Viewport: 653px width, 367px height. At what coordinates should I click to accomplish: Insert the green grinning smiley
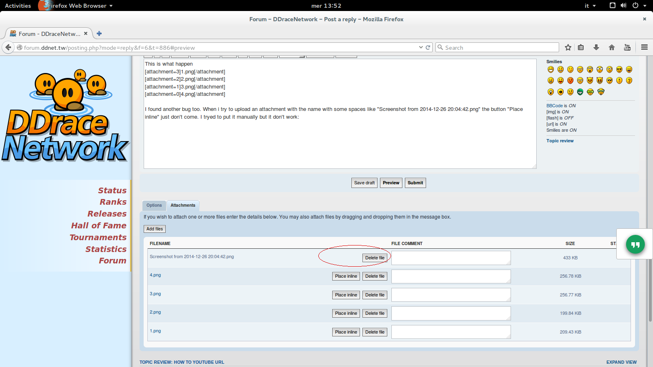580,92
